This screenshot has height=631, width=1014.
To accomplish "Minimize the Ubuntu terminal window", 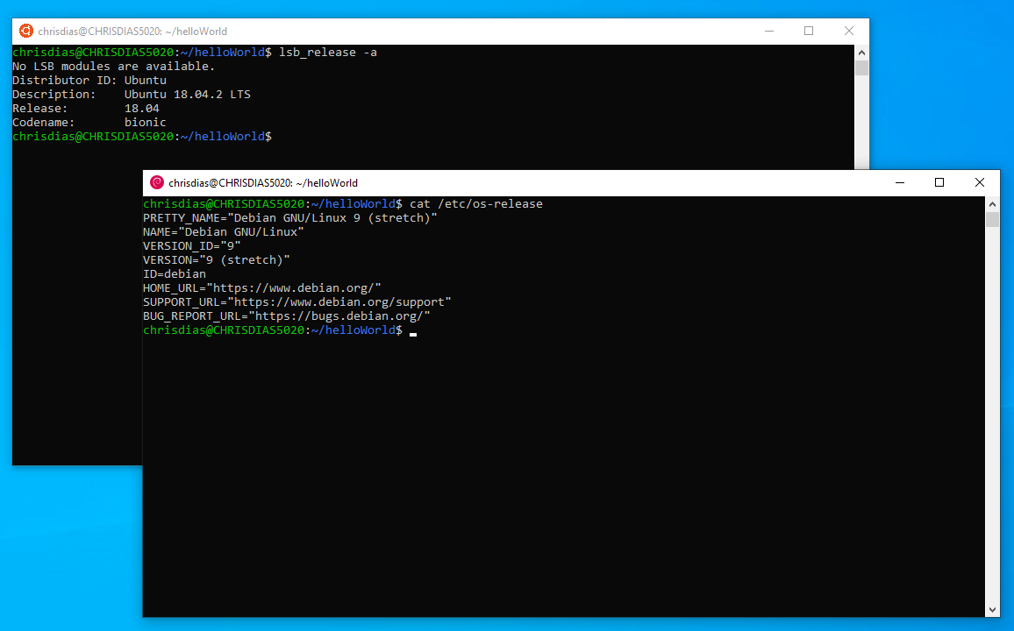I will pos(768,31).
